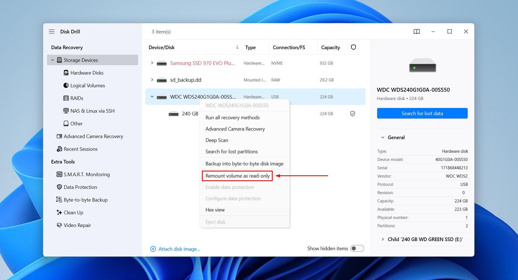Toggle the Show hidden items switch
Viewport: 518px width, 280px height.
click(357, 248)
